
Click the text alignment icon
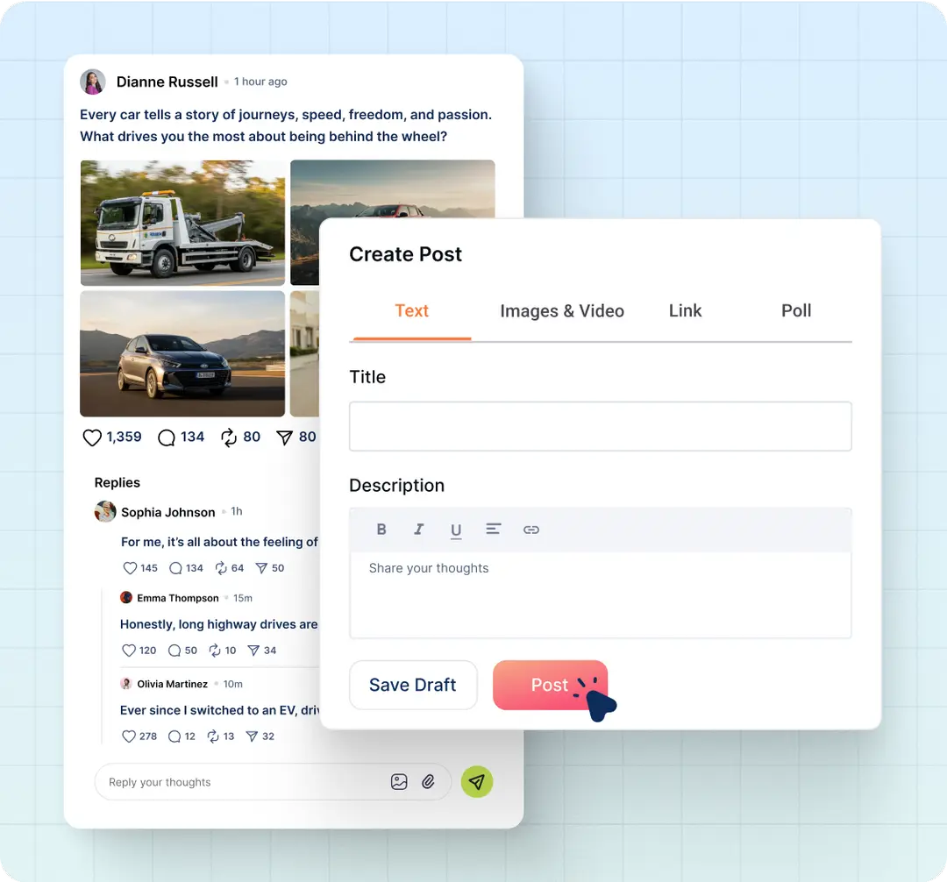[x=494, y=529]
